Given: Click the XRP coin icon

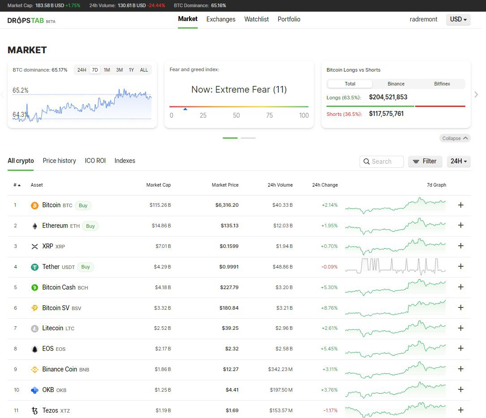Looking at the screenshot, I should [x=35, y=246].
